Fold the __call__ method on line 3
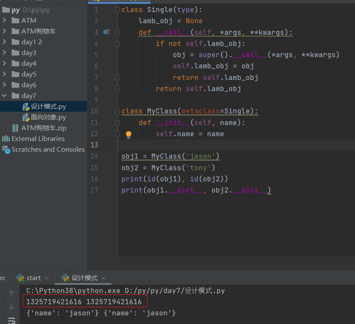355x324 pixels. [117, 32]
